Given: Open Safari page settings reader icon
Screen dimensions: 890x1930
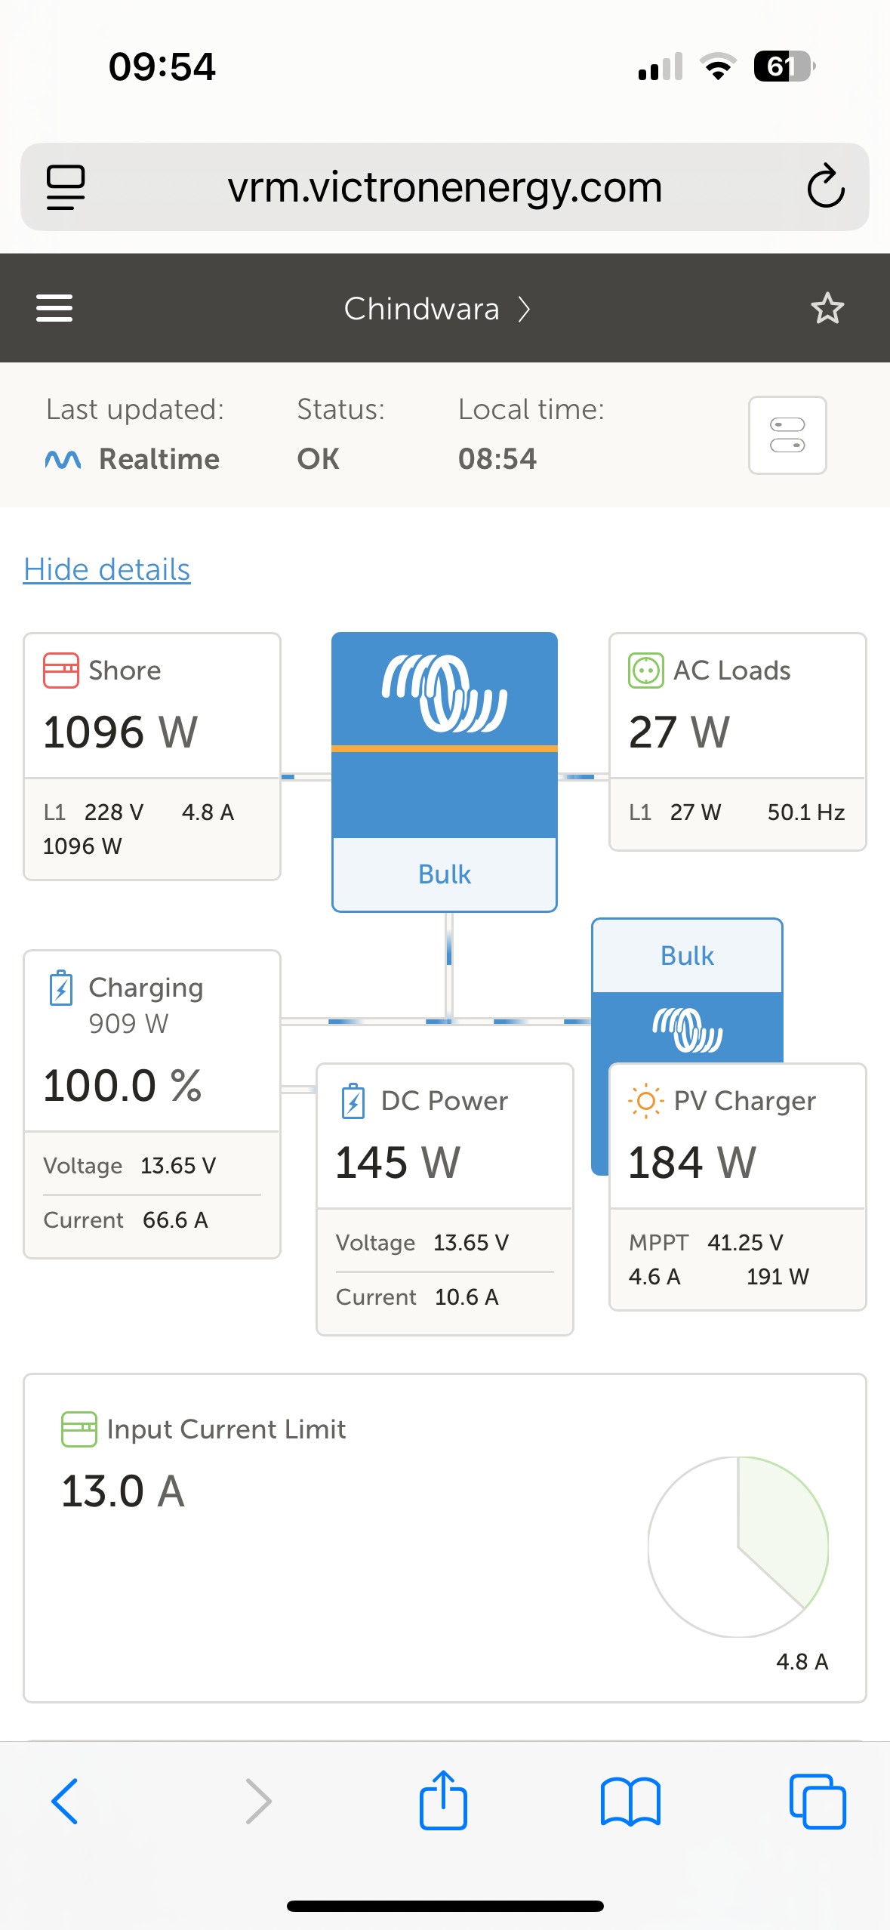Looking at the screenshot, I should pos(66,187).
